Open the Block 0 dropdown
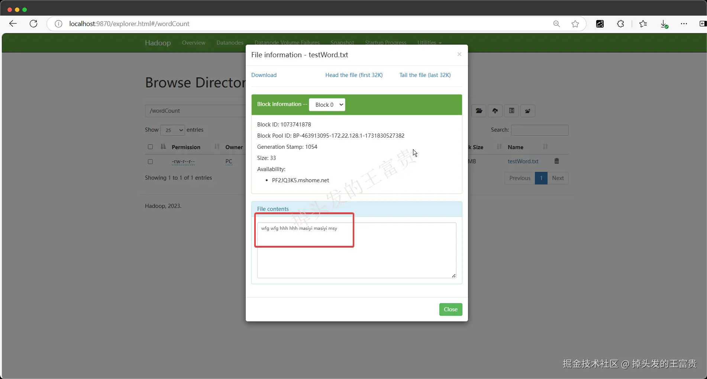The image size is (707, 379). (327, 105)
